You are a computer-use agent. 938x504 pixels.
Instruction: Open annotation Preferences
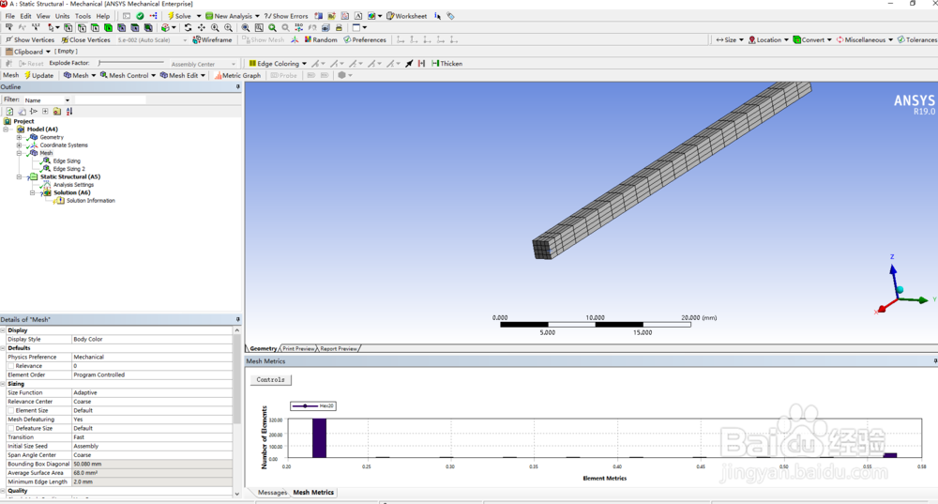pos(365,40)
